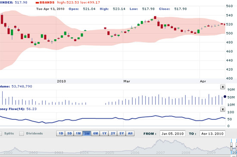Image resolution: width=237 pixels, height=157 pixels.
Task: Show All historical data
Action: click(x=130, y=134)
